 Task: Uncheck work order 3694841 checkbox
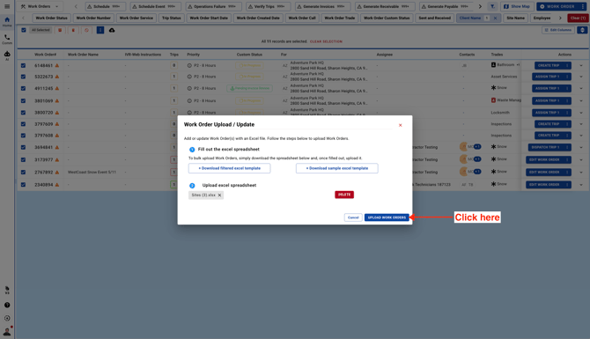click(23, 147)
